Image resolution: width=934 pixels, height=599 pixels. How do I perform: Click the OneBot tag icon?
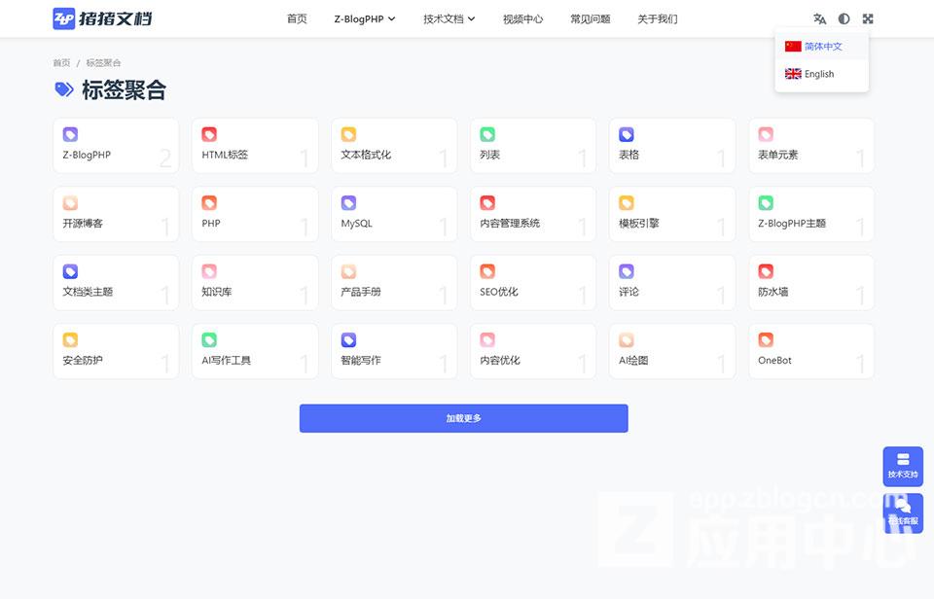[765, 339]
